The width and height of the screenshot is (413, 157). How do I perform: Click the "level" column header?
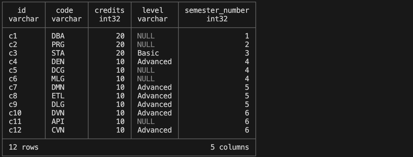click(x=152, y=10)
